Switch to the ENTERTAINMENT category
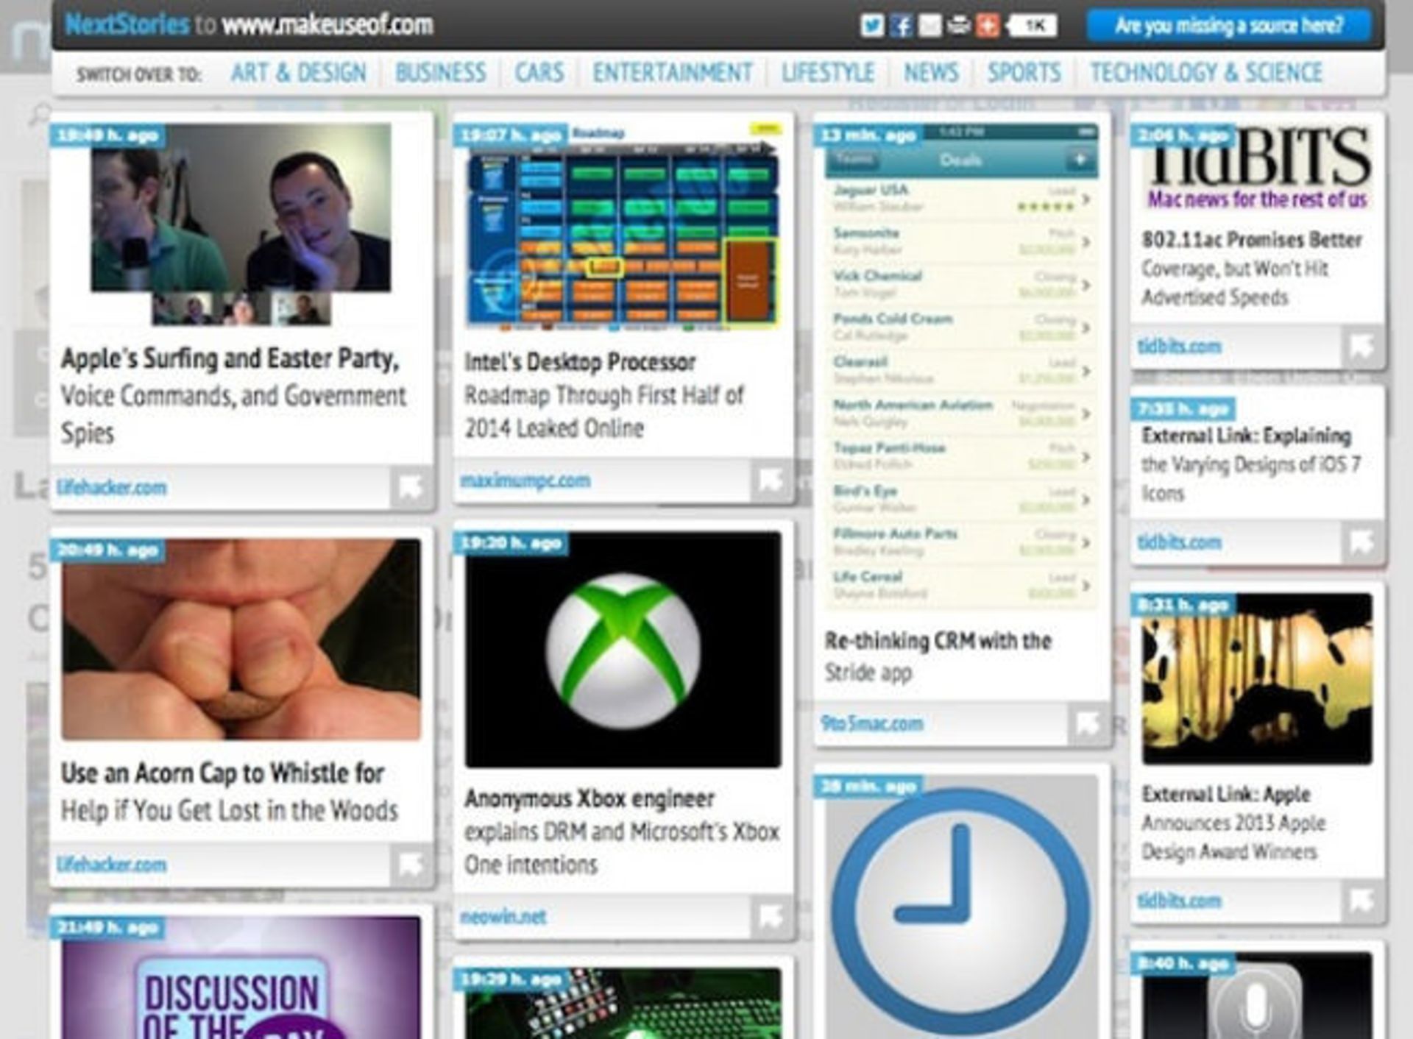 coord(673,72)
